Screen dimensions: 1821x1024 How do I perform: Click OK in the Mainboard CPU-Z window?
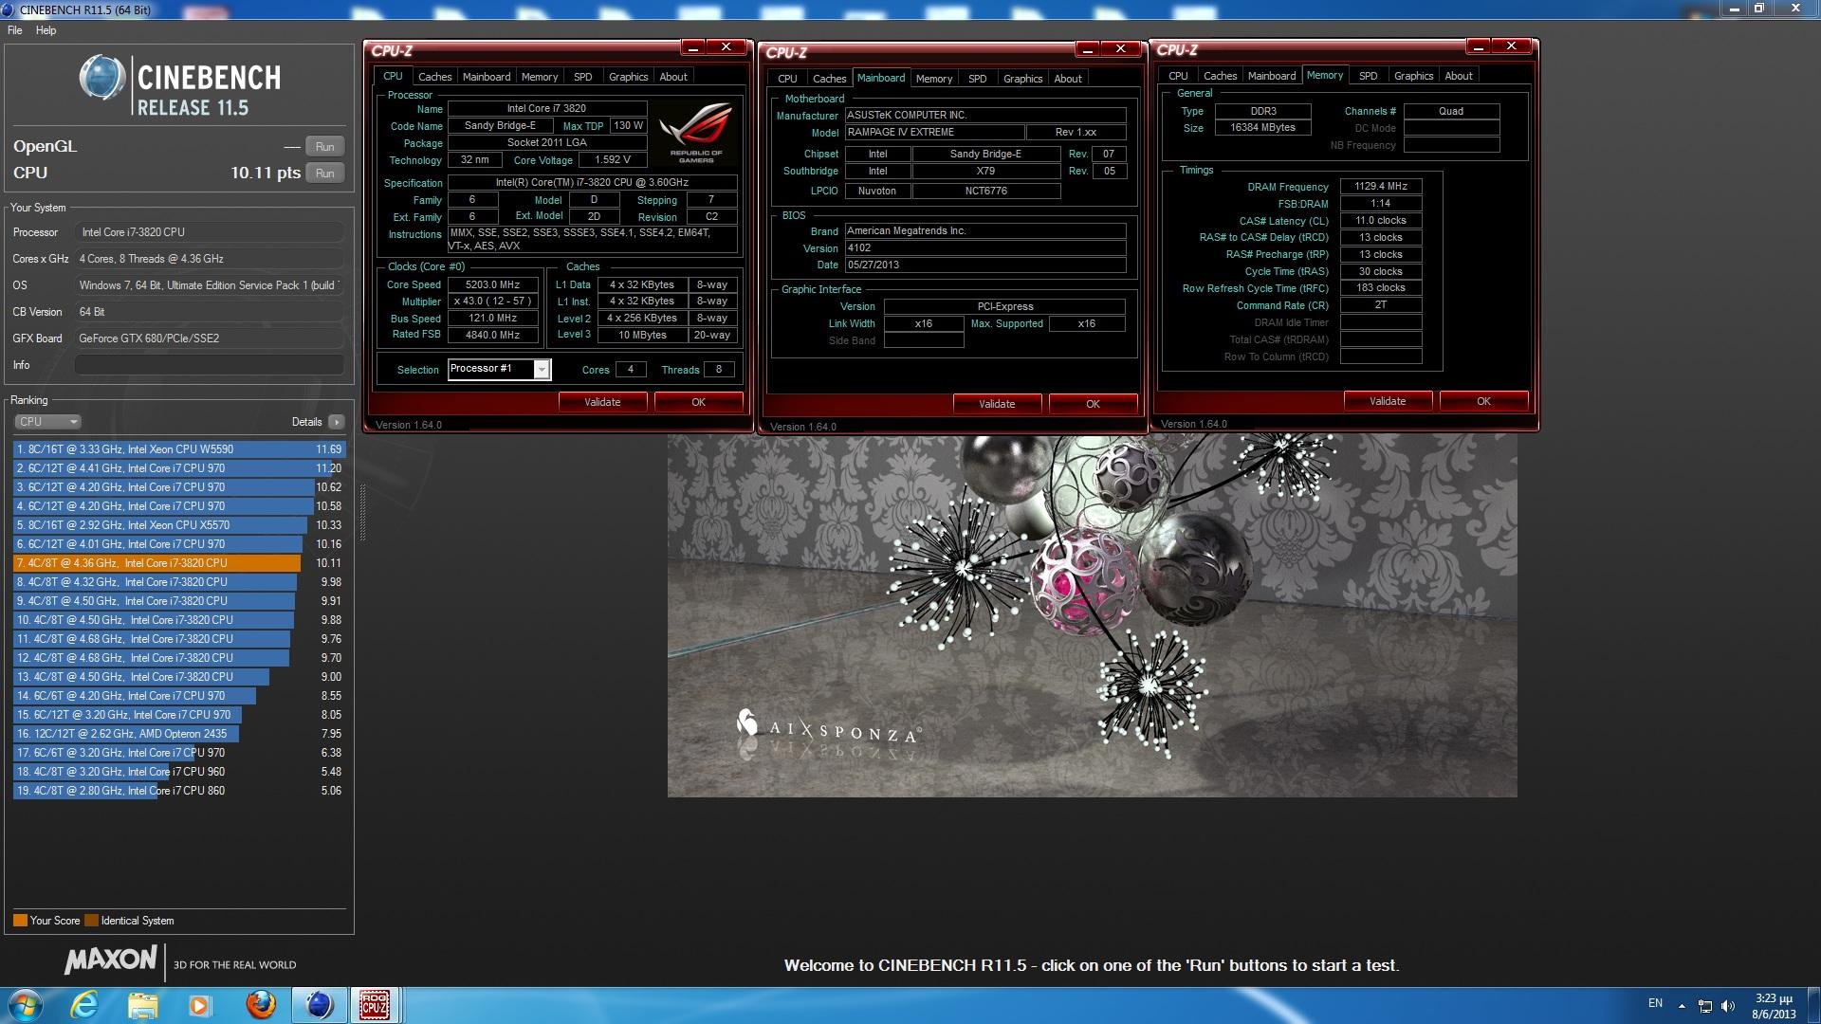click(1093, 404)
